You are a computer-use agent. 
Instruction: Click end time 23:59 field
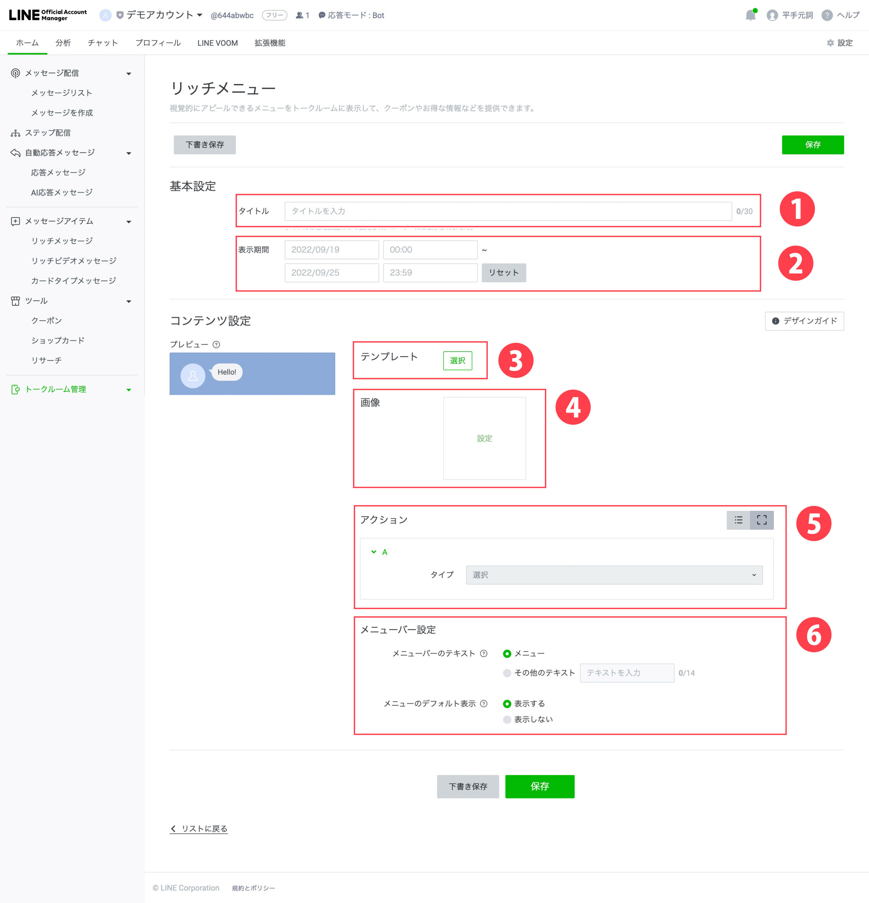430,273
